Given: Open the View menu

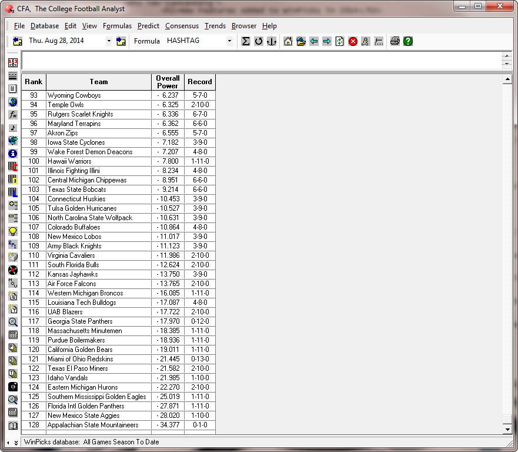Looking at the screenshot, I should (89, 26).
